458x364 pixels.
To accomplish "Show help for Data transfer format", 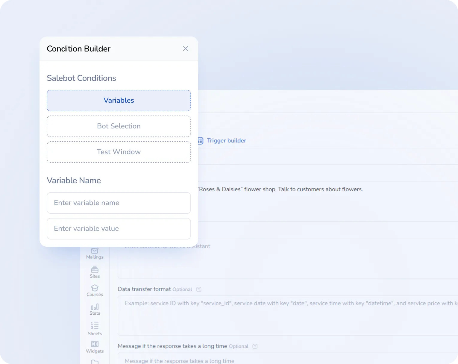I will coord(199,289).
